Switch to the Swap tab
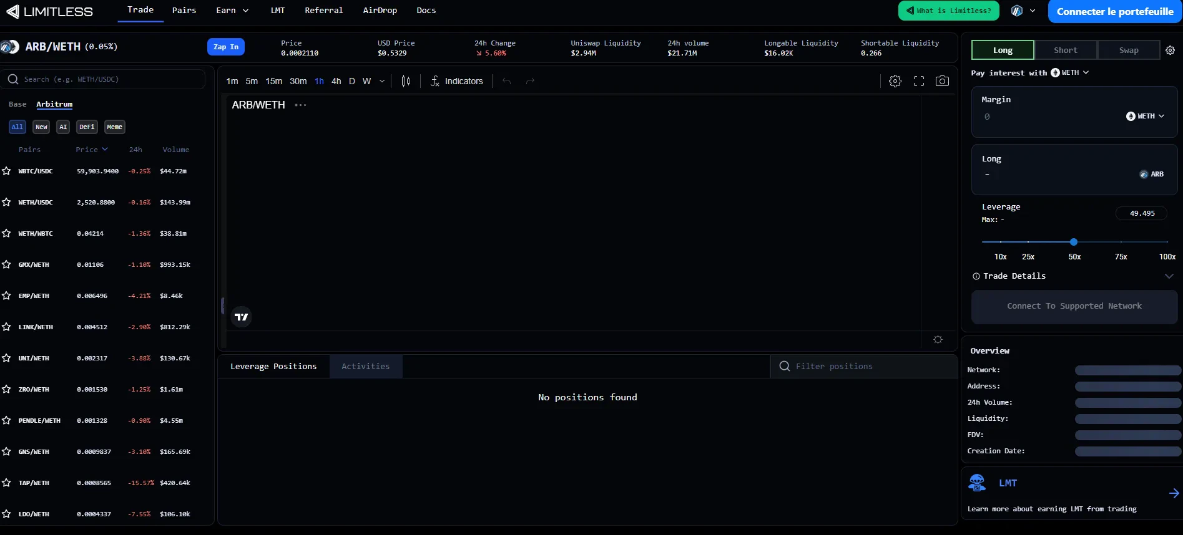 pyautogui.click(x=1129, y=50)
